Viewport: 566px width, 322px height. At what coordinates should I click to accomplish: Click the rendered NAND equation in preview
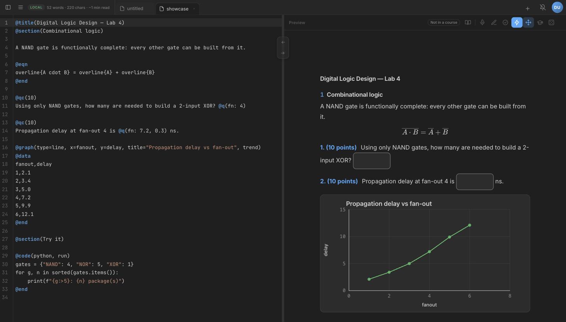[425, 132]
